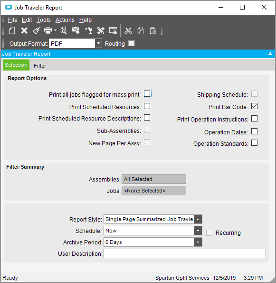The image size is (276, 283).
Task: Click the Clear broom toolbar icon
Action: coord(37,30)
